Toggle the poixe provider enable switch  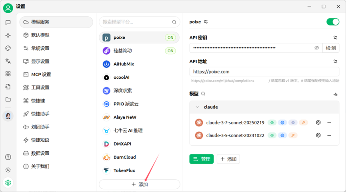pyautogui.click(x=333, y=22)
